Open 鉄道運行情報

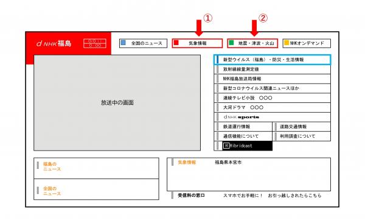coord(243,127)
